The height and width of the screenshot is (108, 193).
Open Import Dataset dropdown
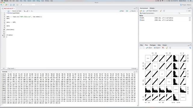(152, 11)
